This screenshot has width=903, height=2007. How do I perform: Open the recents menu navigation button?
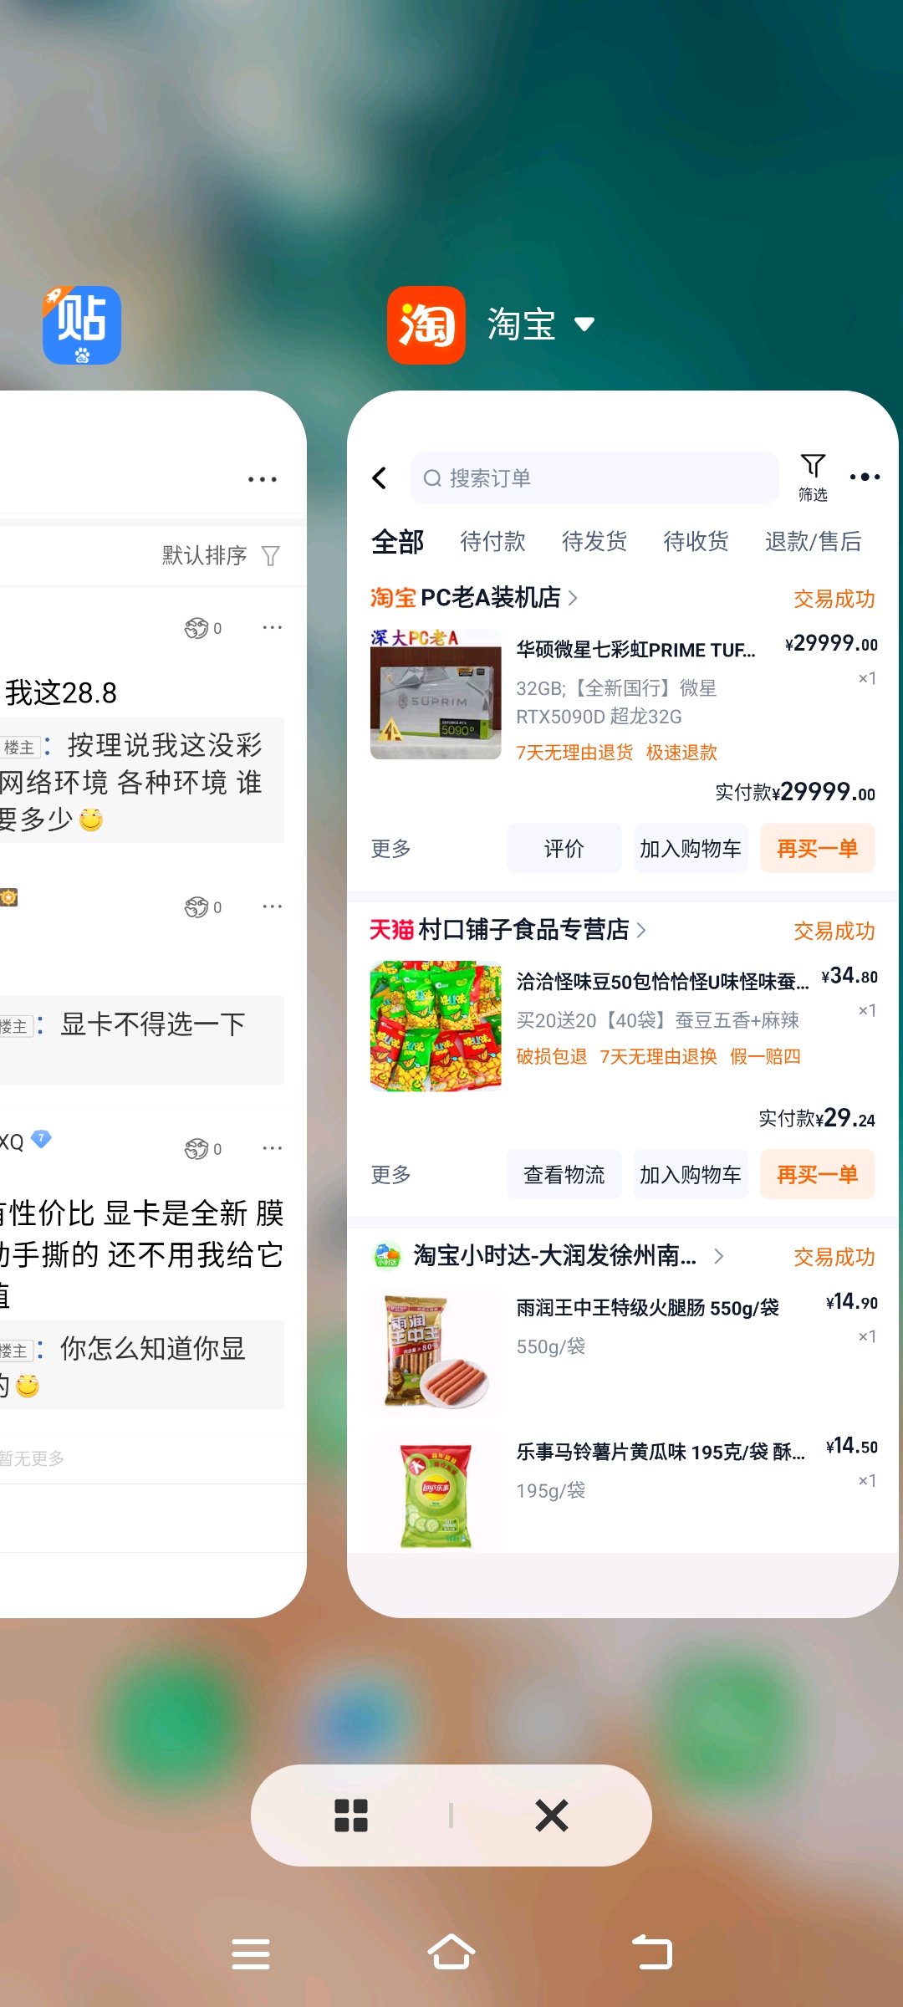(251, 1953)
